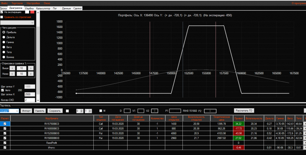Decrease Выше percent with left arrow
This screenshot has width=306, height=155.
pos(12,68)
